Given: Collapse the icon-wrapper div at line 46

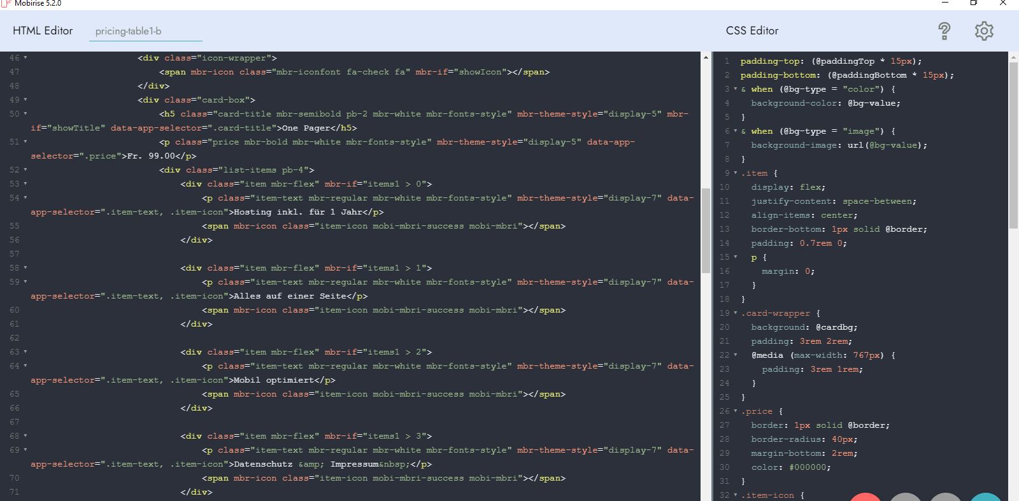Looking at the screenshot, I should click(25, 58).
